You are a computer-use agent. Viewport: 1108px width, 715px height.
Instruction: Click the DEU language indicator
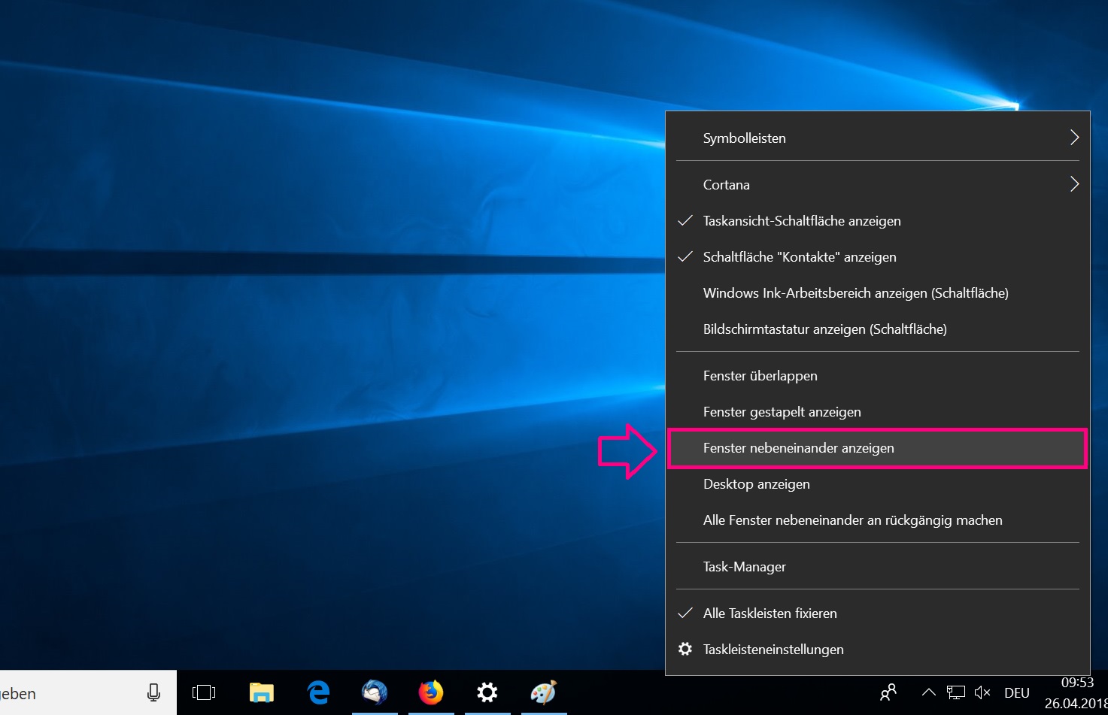1017,693
